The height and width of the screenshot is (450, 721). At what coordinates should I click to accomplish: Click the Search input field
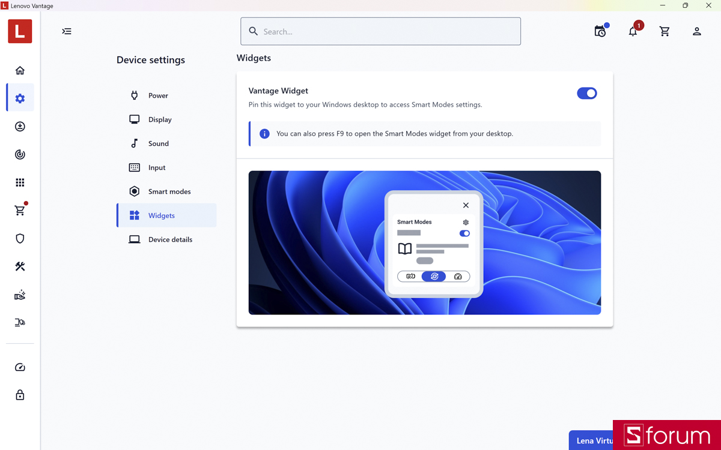click(x=381, y=31)
